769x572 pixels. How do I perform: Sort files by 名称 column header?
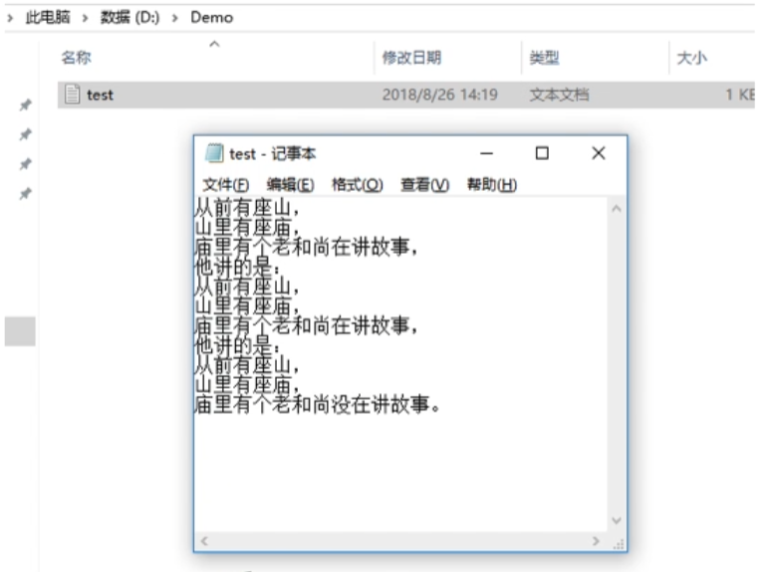point(76,58)
